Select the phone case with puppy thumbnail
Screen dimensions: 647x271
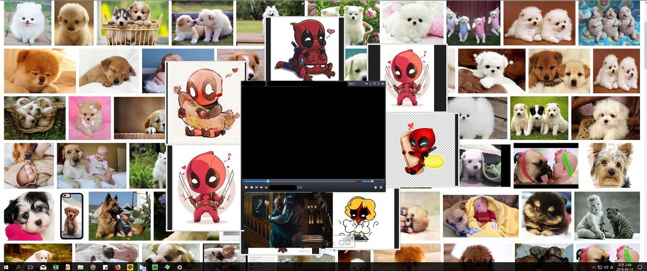click(x=72, y=216)
